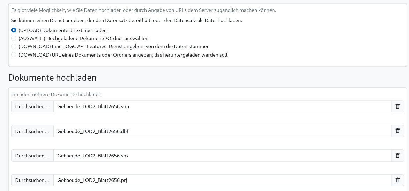Click the Gebaeude_LOD2_Blatt2656.shp filename field
Image resolution: width=409 pixels, height=191 pixels.
222,106
